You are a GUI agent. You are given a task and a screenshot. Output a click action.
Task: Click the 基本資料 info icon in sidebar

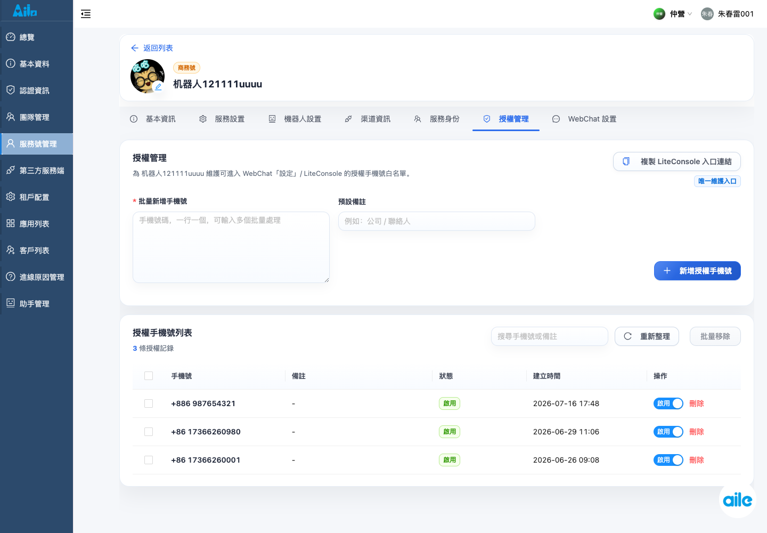[x=11, y=63]
